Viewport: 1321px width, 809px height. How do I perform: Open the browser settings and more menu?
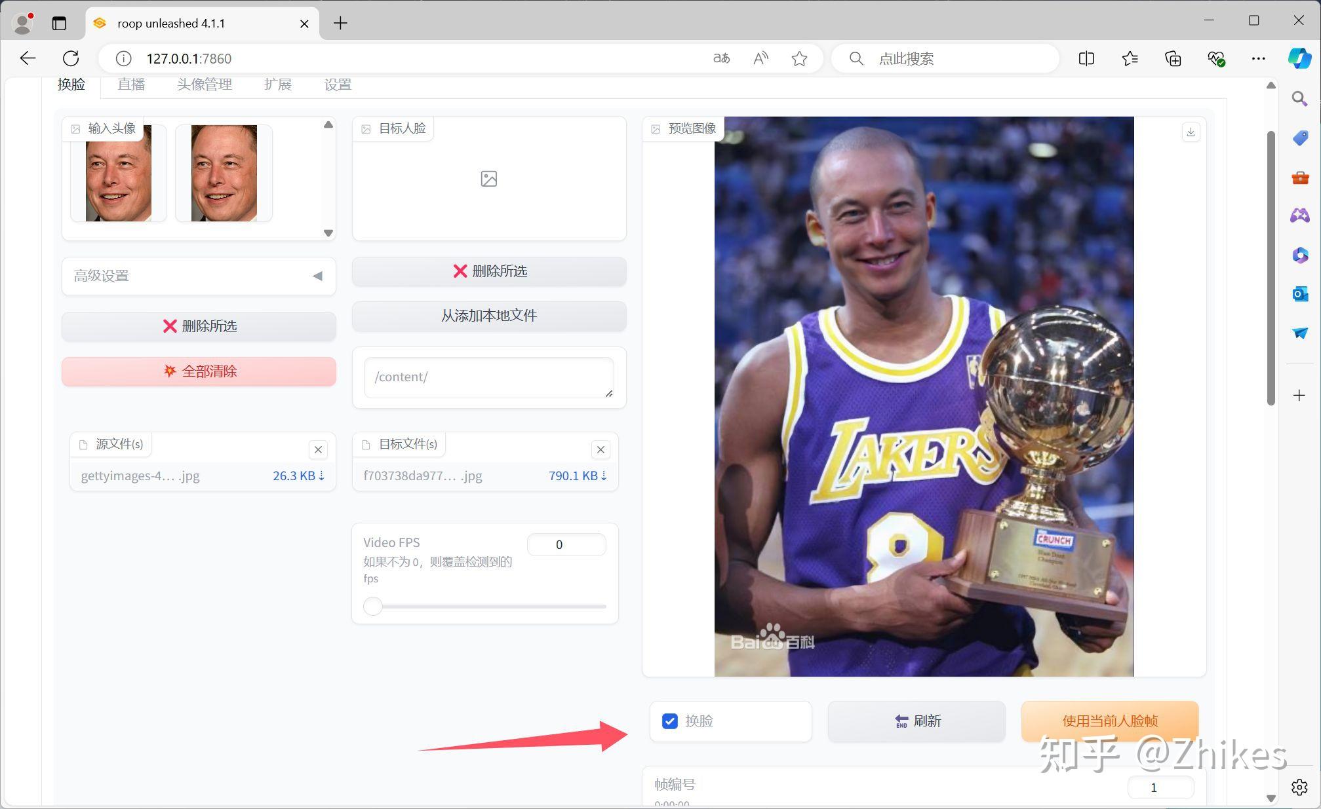point(1258,58)
